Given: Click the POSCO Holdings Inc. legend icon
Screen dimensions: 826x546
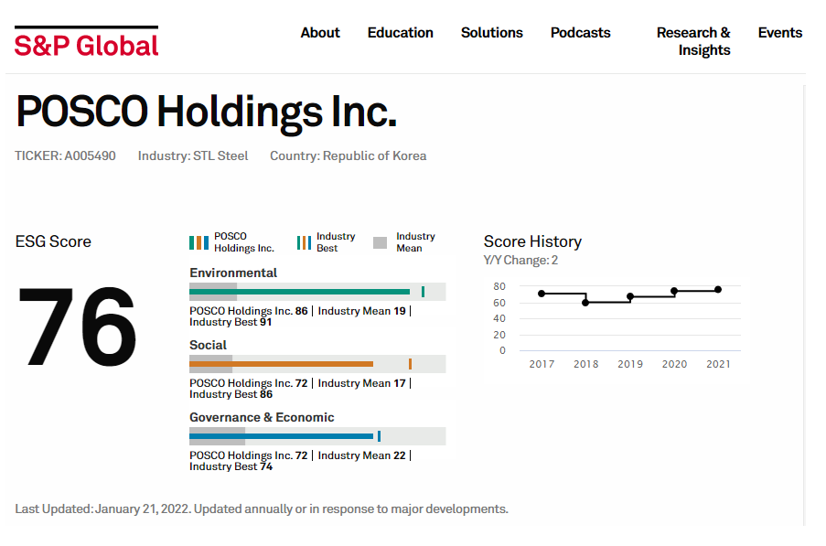Looking at the screenshot, I should coord(198,242).
